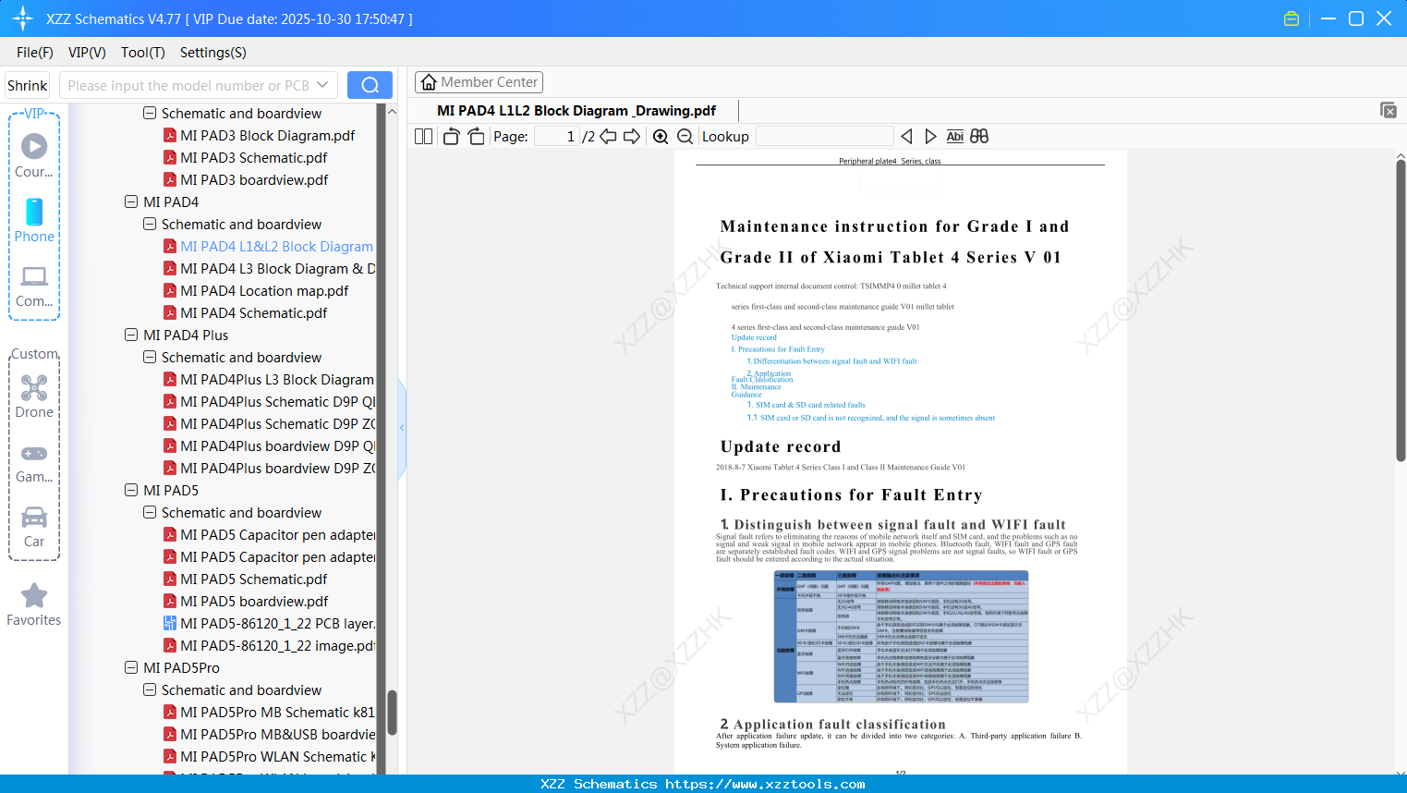Focus the model number search field
Viewport: 1407px width, 793px height.
click(x=188, y=85)
